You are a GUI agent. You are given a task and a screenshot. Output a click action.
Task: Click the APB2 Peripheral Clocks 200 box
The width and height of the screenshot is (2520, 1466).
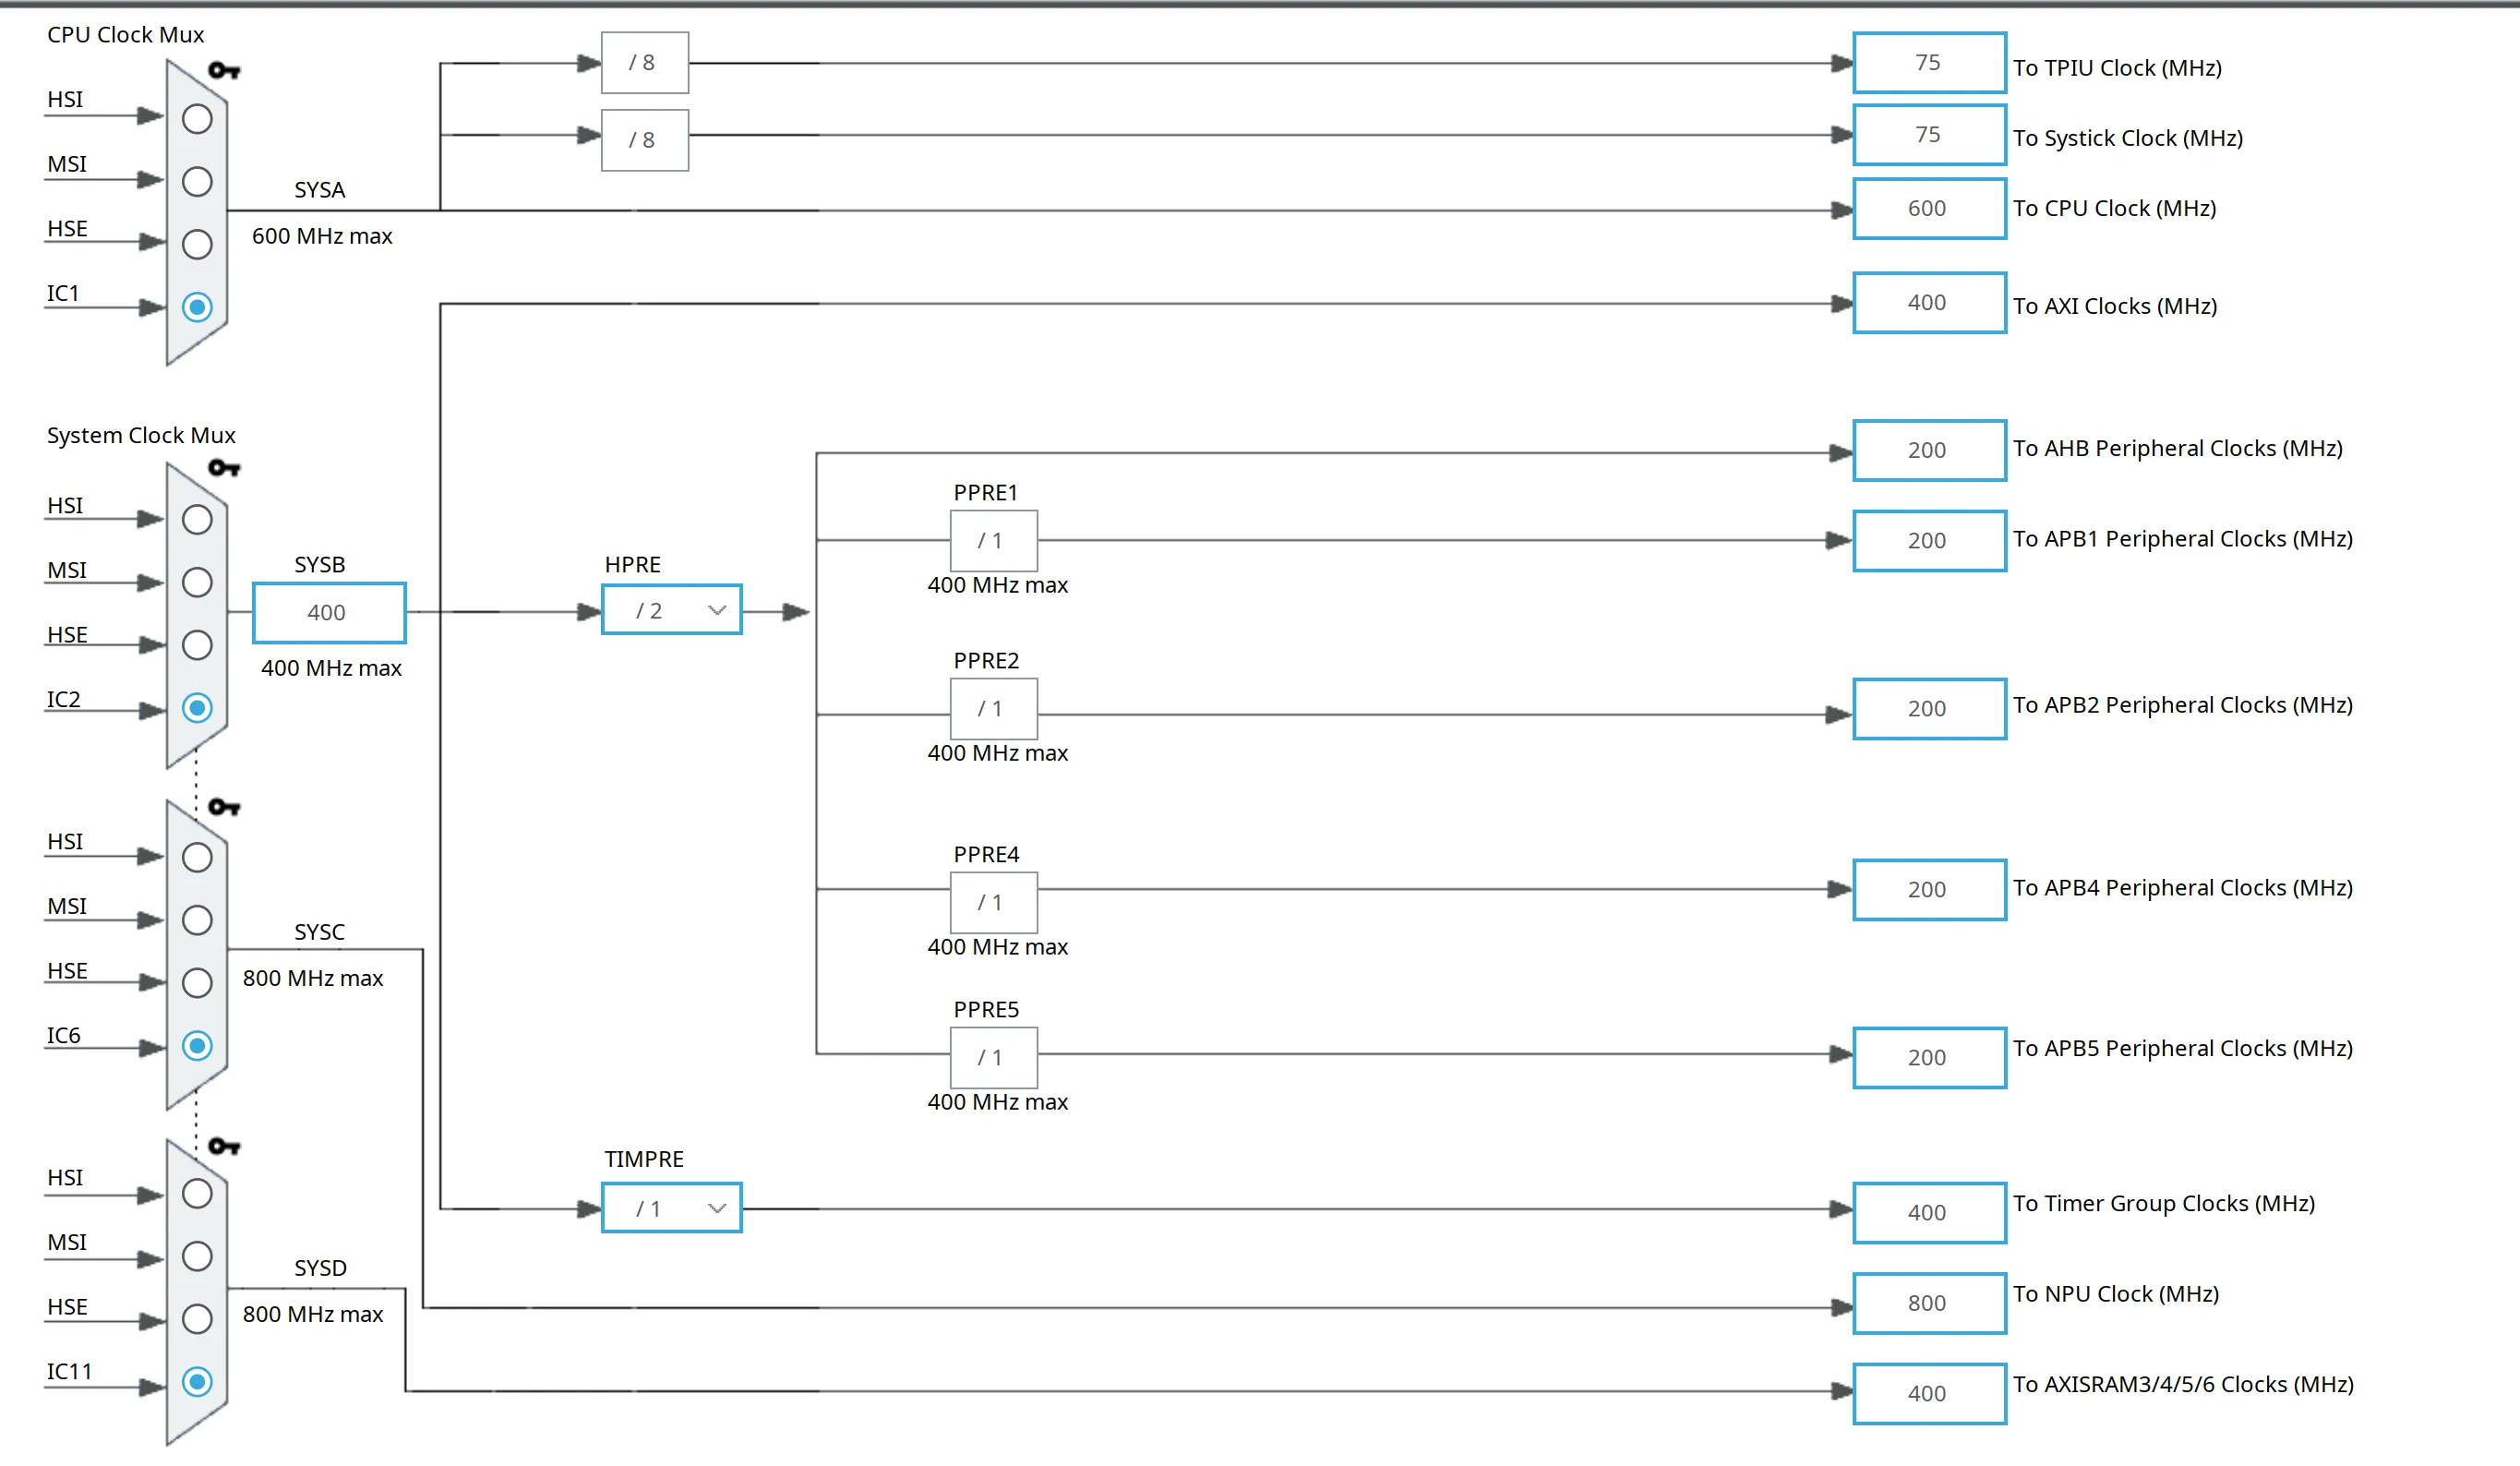[1929, 709]
